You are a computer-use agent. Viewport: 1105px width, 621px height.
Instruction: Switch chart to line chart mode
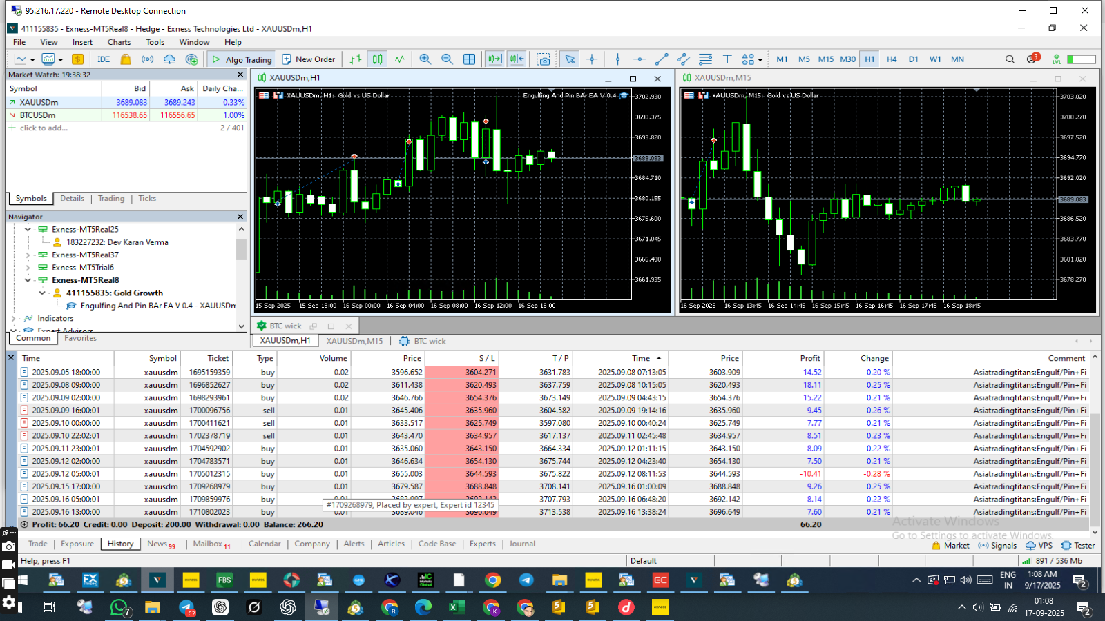point(399,59)
